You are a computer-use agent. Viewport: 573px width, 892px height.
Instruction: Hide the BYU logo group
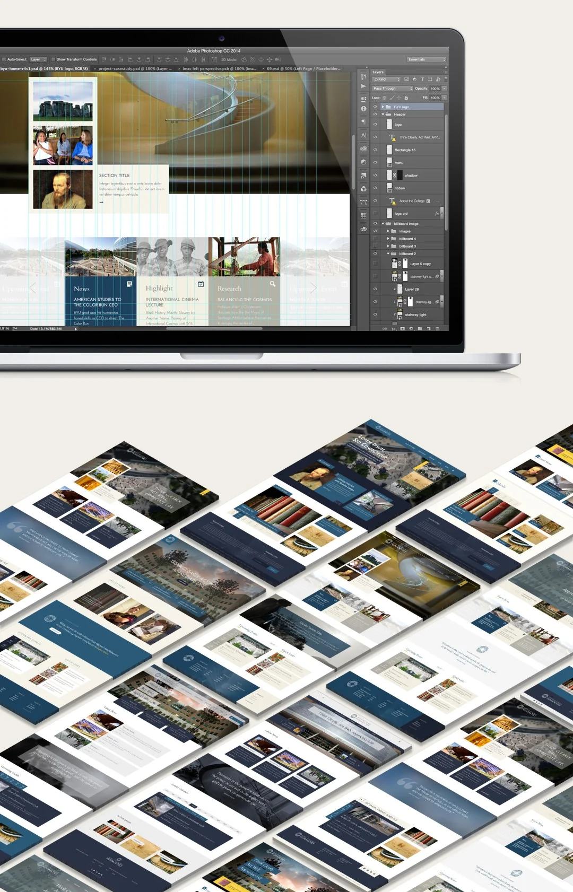point(375,107)
